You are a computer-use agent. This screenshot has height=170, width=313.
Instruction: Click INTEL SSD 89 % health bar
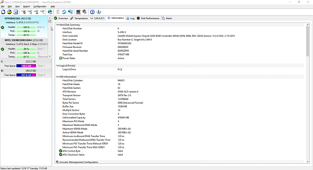click(x=26, y=49)
